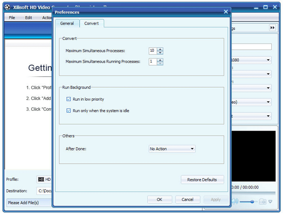
Task: Click the Xilisoft film reel app icon
Action: click(8, 7)
